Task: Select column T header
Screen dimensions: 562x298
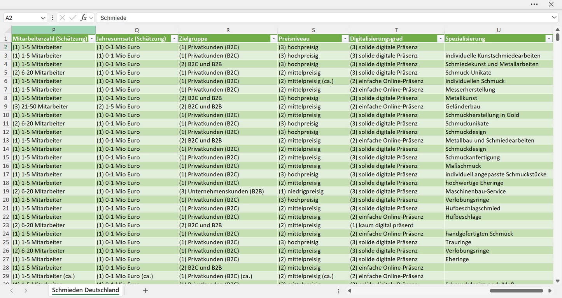Action: (x=397, y=30)
